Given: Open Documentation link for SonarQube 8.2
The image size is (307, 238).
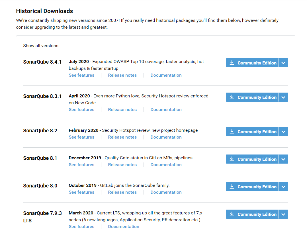Looking at the screenshot, I should coord(166,137).
